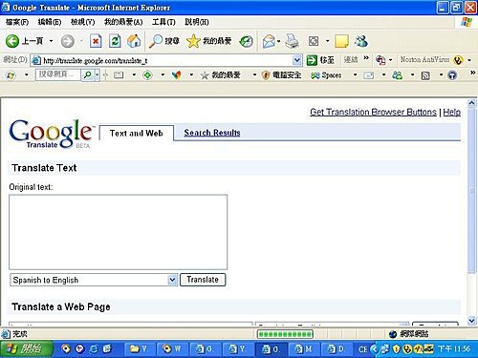Click the green diamond toolbar icon

[x=147, y=75]
